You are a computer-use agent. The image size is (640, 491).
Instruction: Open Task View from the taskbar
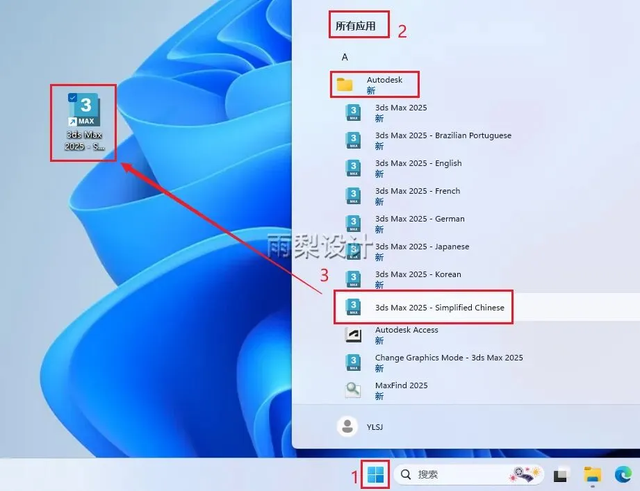pos(560,475)
